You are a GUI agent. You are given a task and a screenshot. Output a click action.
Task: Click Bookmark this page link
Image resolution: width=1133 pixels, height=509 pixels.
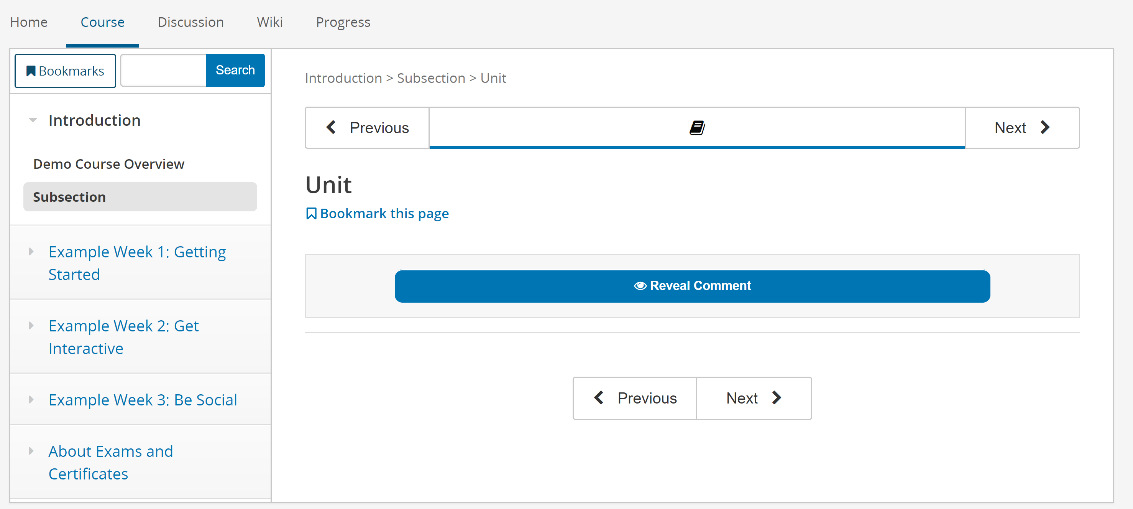pyautogui.click(x=378, y=214)
